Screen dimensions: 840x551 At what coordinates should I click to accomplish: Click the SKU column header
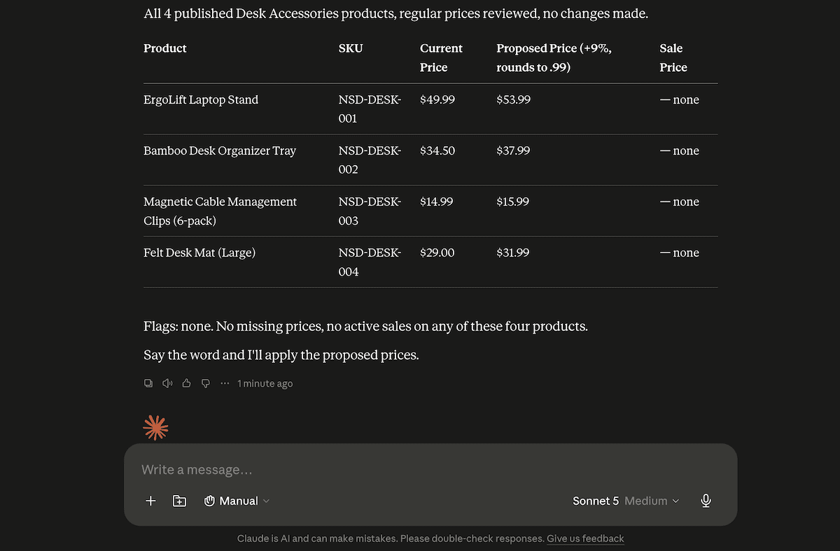click(x=351, y=48)
